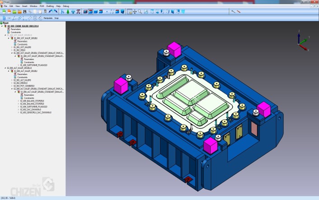Collapse the 00_000_CEKME_KALIBI root assembly node
Viewport: 319px width, 200px height.
(x=2, y=26)
